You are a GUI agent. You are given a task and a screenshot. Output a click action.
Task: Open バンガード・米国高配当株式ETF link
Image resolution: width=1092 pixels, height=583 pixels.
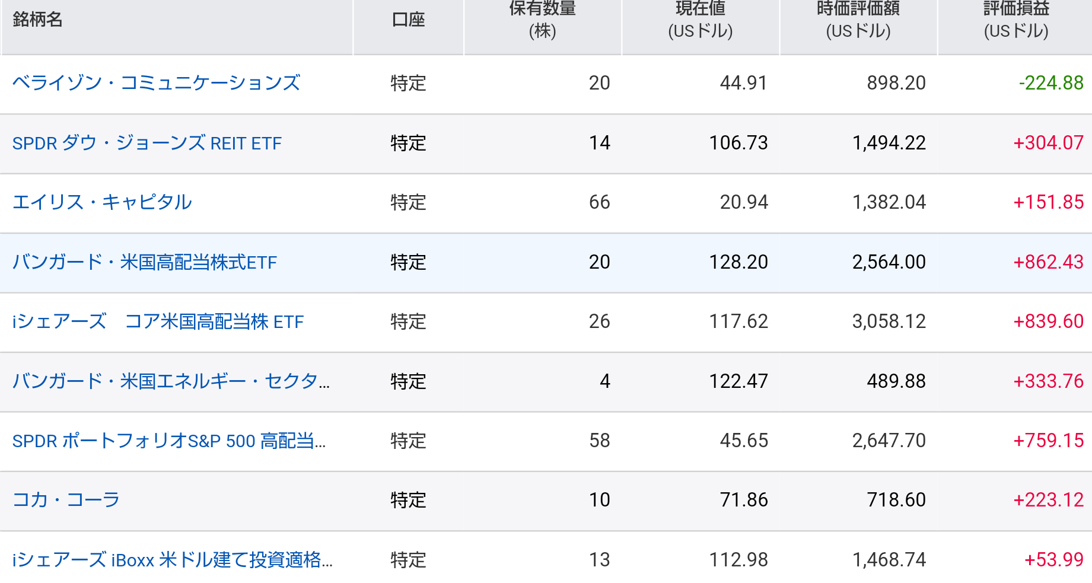point(144,262)
